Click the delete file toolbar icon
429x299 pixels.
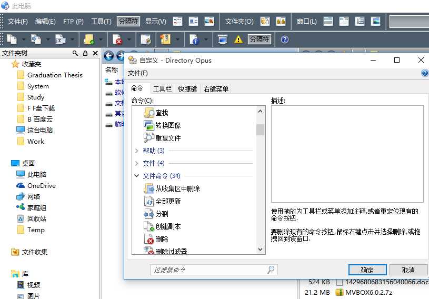pos(117,39)
